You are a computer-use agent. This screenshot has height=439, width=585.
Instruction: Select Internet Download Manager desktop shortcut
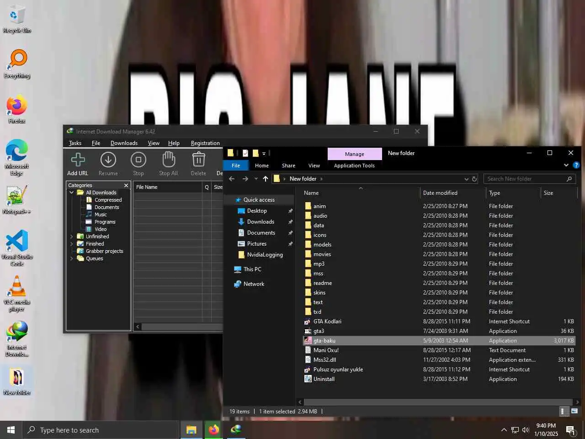[17, 338]
